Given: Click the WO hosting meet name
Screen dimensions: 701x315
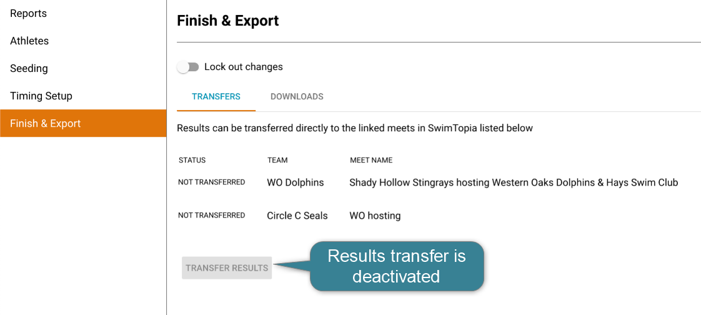Looking at the screenshot, I should click(375, 216).
